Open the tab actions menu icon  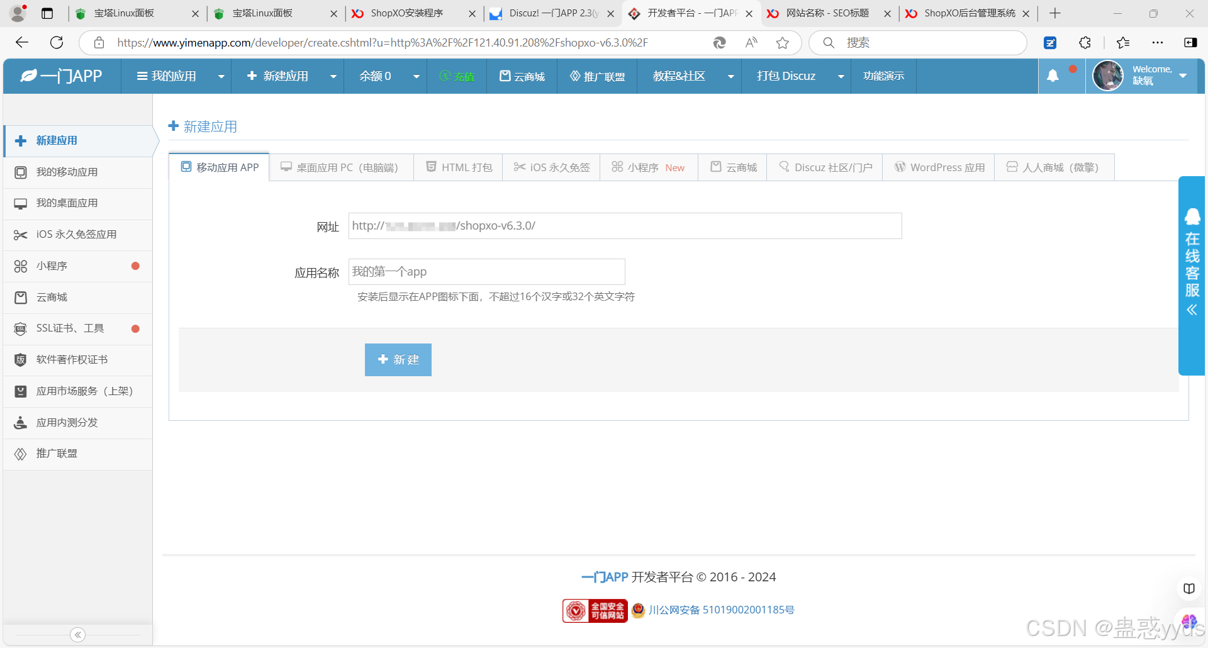tap(47, 13)
